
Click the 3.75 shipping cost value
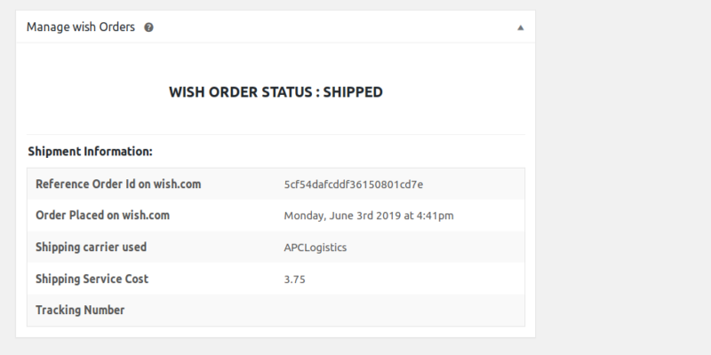tap(295, 280)
